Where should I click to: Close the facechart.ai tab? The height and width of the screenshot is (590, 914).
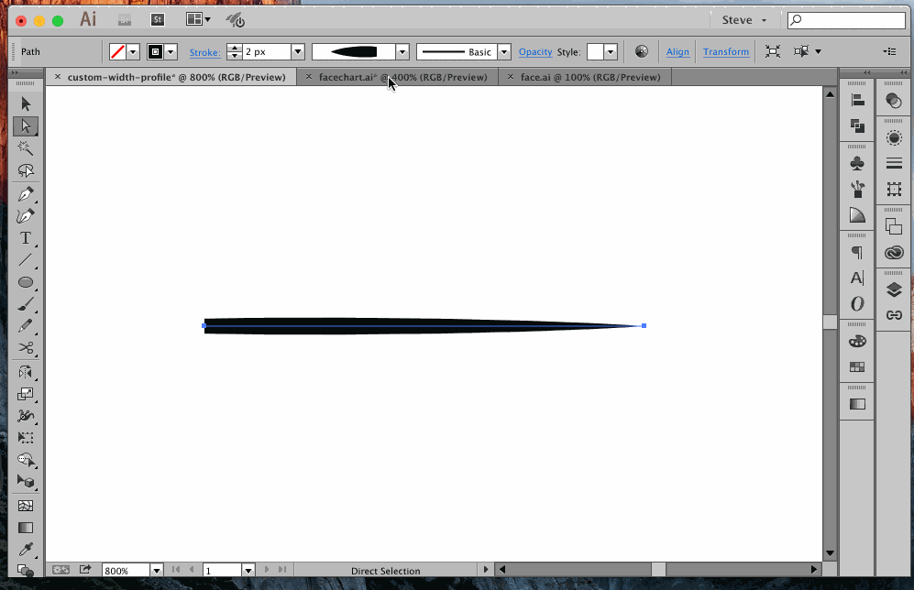(x=309, y=76)
